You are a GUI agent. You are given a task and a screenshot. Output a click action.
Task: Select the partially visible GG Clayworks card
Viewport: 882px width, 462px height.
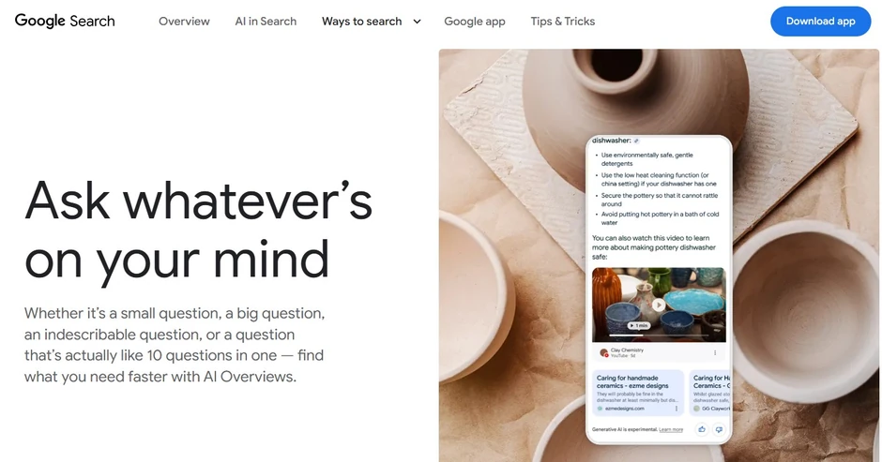coord(710,393)
